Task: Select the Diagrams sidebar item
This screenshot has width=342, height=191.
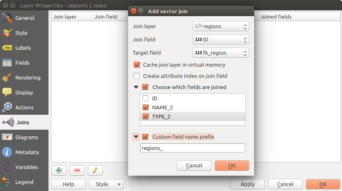Action: tap(27, 138)
